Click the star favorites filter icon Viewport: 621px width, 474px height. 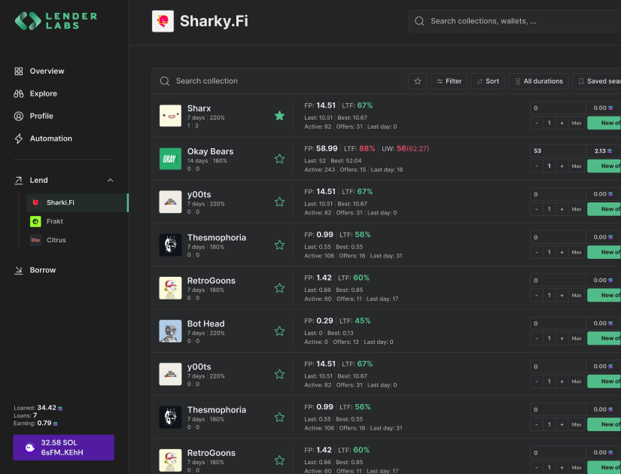[417, 81]
